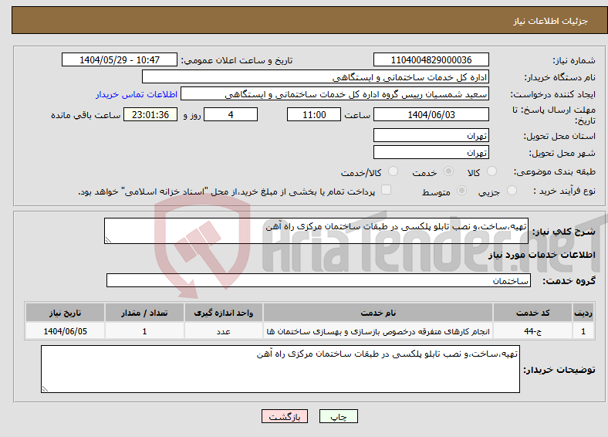The image size is (608, 437).
Task: Click the شماره نیاز number field
Action: [431, 59]
